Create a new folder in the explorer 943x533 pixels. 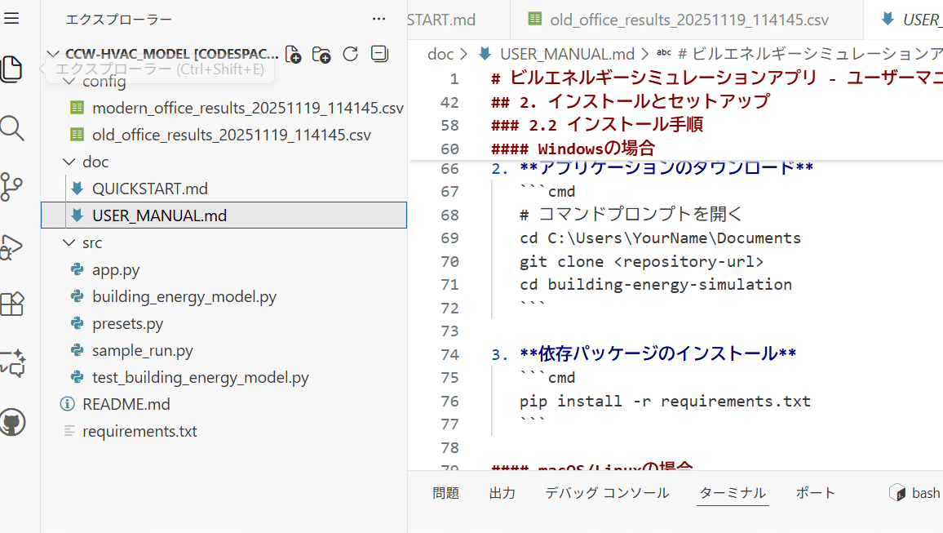(x=321, y=54)
